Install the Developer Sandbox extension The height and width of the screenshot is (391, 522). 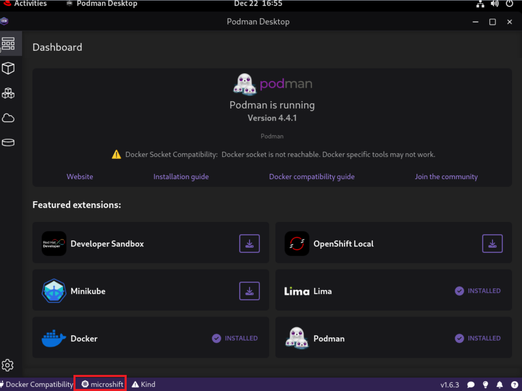[x=249, y=243]
